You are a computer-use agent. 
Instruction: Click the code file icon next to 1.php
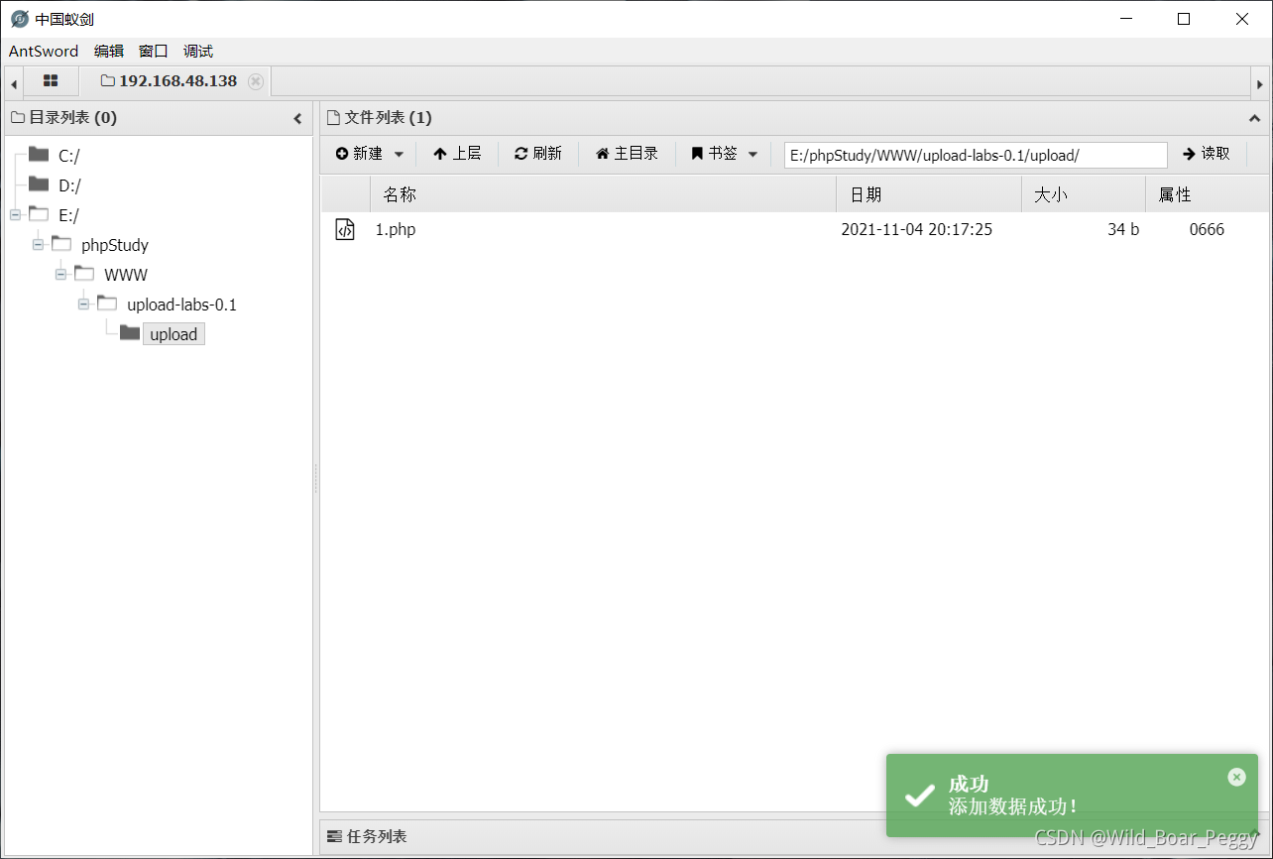point(345,229)
